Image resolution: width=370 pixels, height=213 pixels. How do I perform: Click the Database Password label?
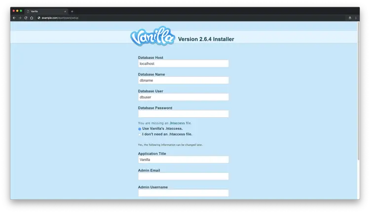[x=155, y=108]
